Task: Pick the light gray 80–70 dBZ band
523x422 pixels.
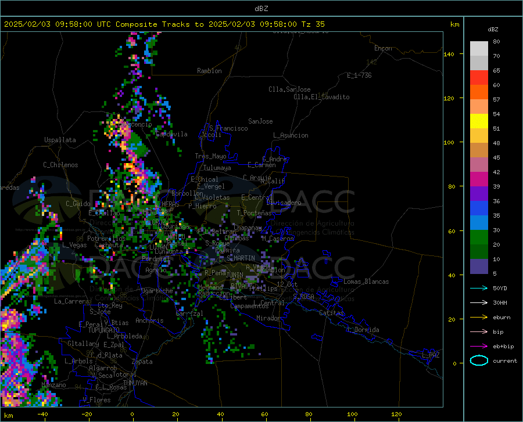Action: (x=479, y=49)
